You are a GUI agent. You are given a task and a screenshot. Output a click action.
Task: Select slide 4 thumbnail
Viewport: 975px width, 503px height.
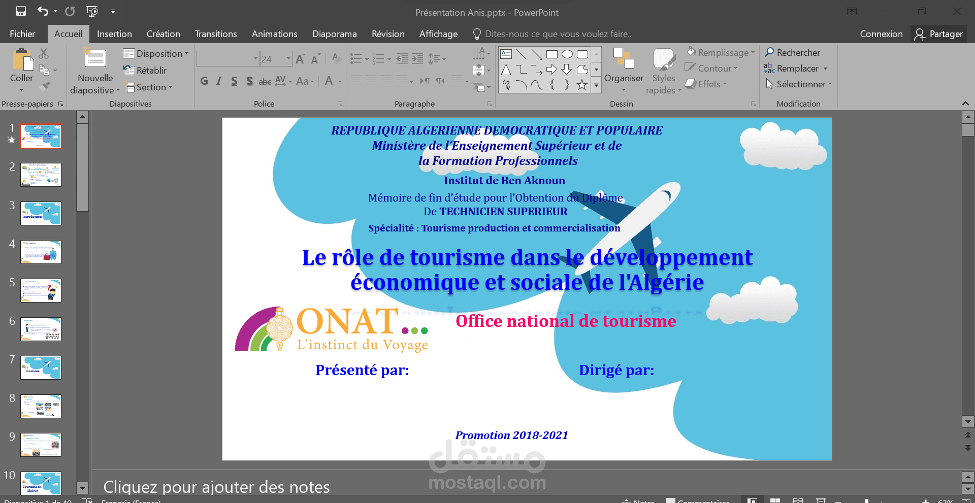pos(41,252)
